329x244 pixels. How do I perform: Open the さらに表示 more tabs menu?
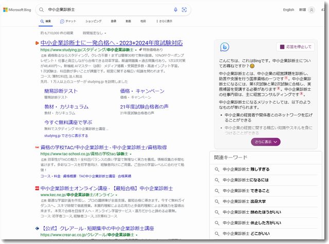pos(163,21)
